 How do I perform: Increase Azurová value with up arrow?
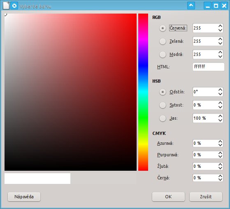pos(220,142)
